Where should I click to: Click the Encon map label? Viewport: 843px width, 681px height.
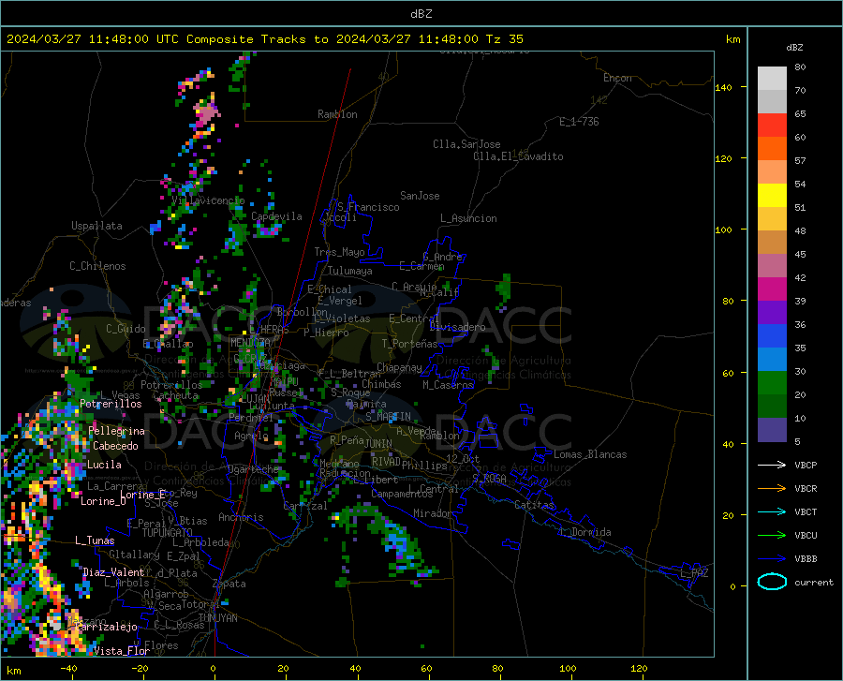(x=617, y=78)
